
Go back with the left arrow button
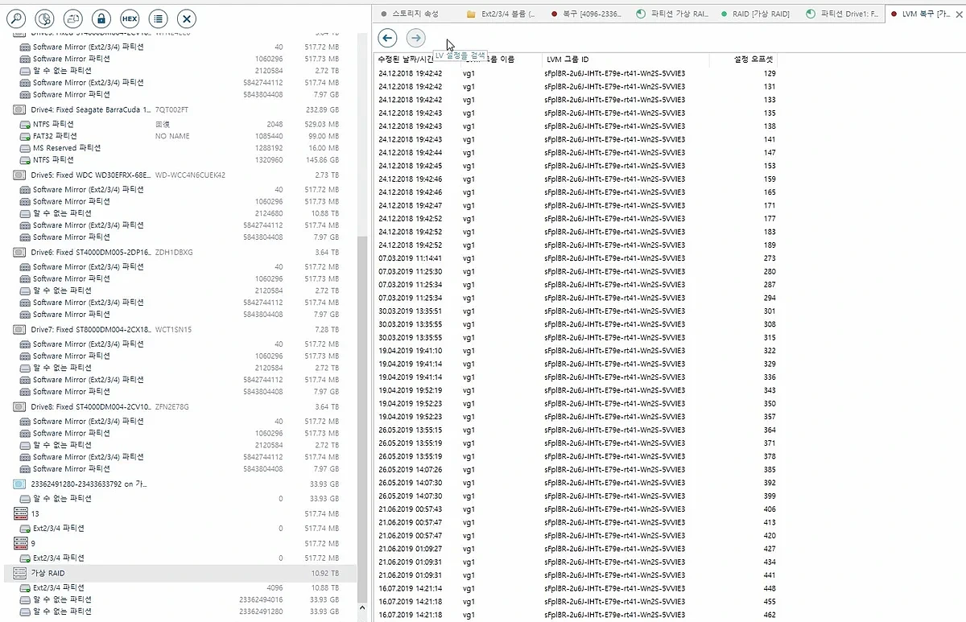pyautogui.click(x=387, y=38)
